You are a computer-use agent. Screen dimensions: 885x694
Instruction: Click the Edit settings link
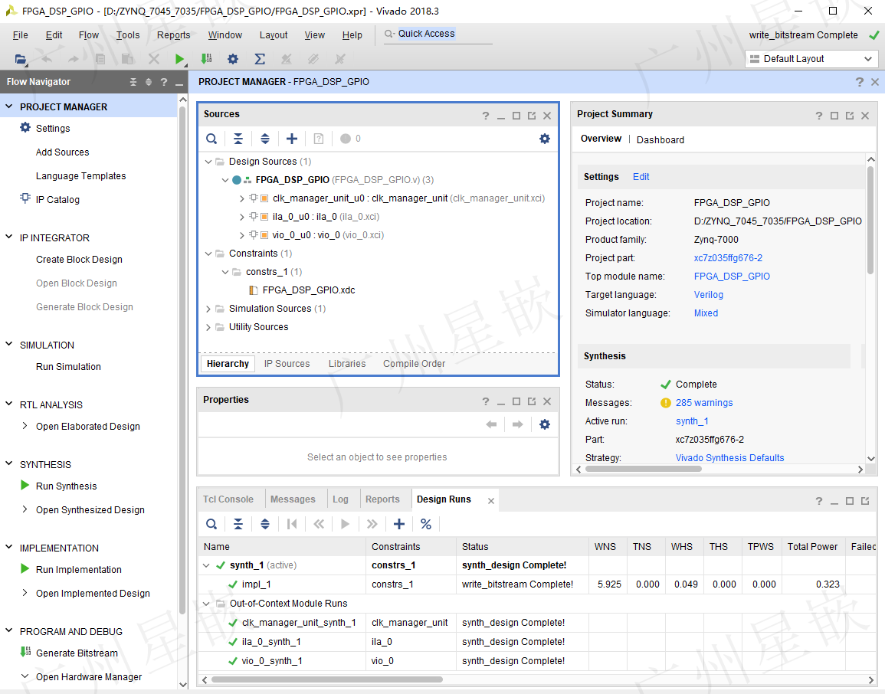(x=641, y=177)
